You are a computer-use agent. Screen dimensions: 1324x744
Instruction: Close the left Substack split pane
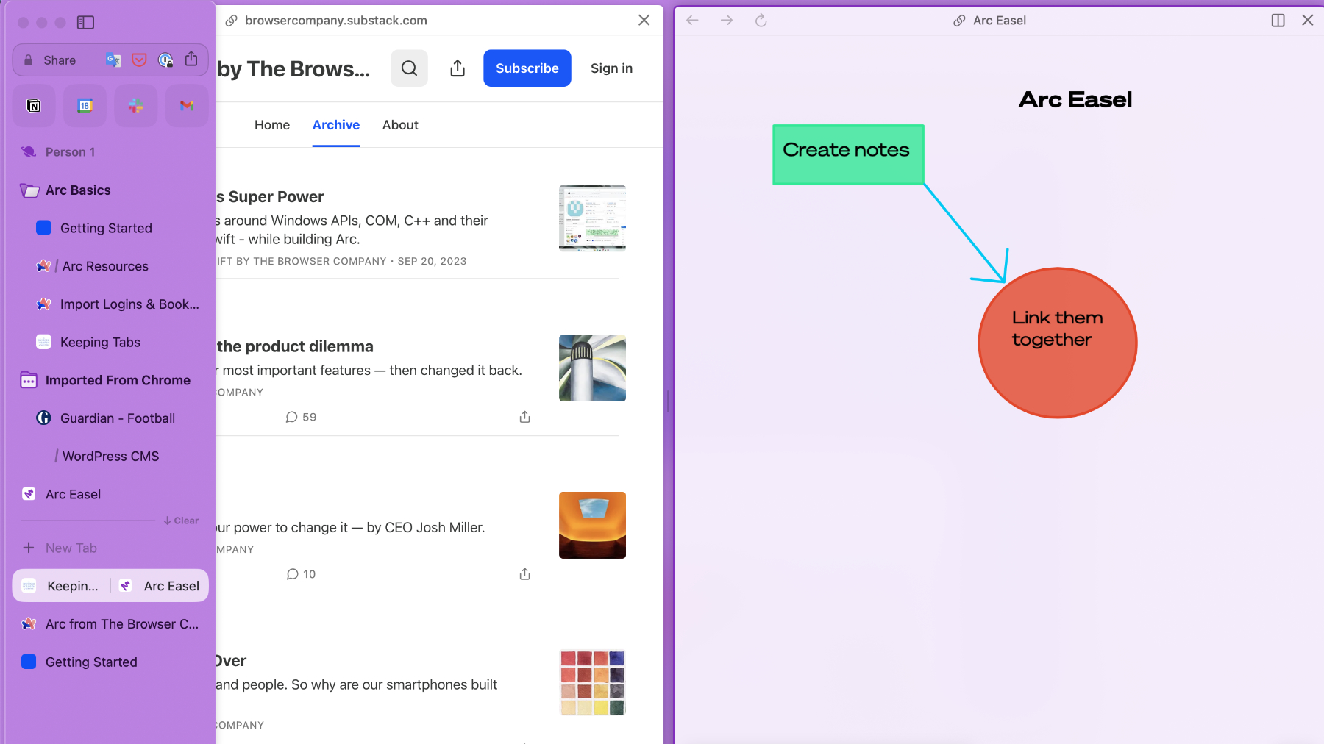pyautogui.click(x=644, y=20)
